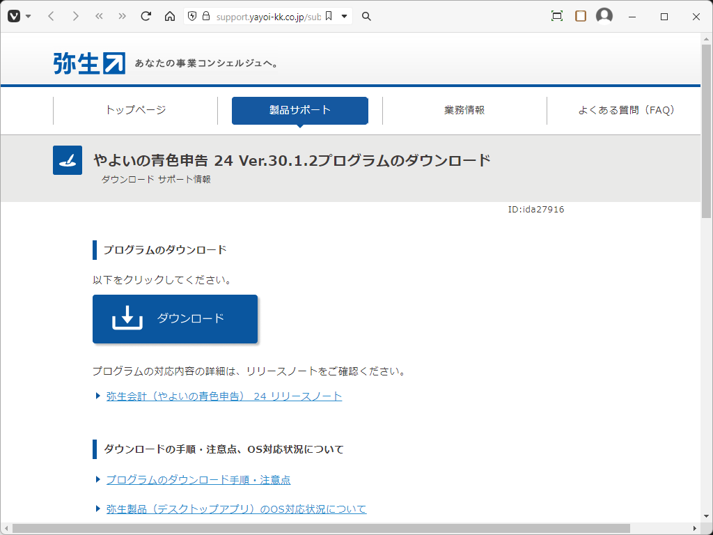Open the 業務情報 tab
The image size is (713, 535).
(x=464, y=110)
